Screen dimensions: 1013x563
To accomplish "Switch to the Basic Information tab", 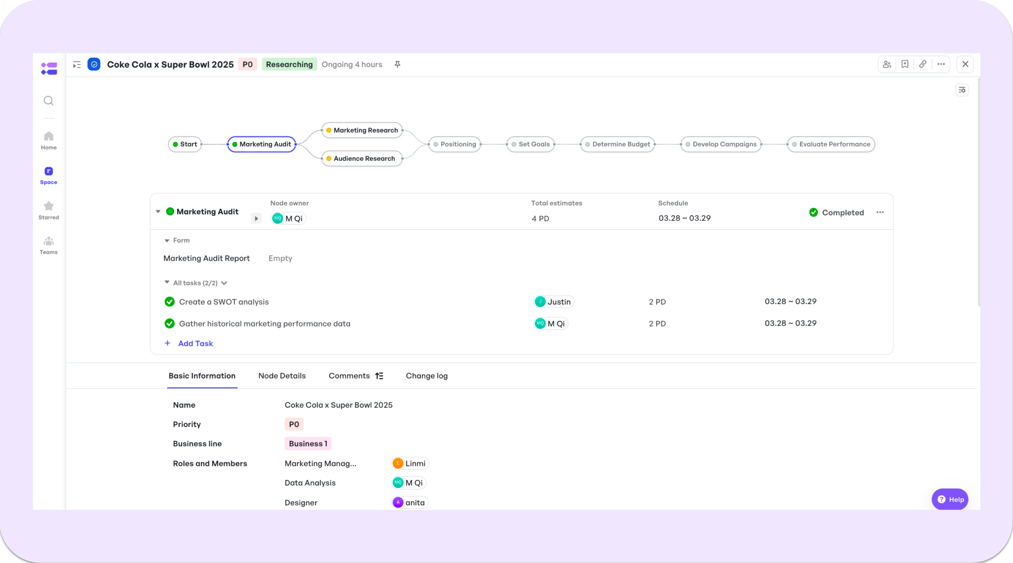I will pyautogui.click(x=202, y=376).
